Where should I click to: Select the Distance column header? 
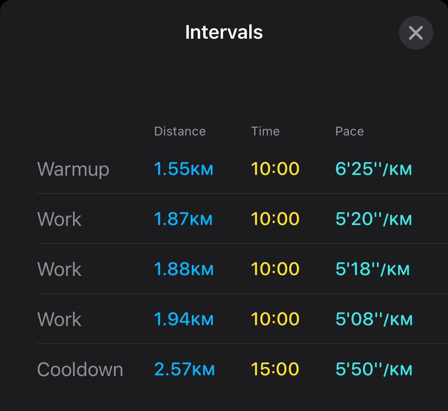[180, 131]
